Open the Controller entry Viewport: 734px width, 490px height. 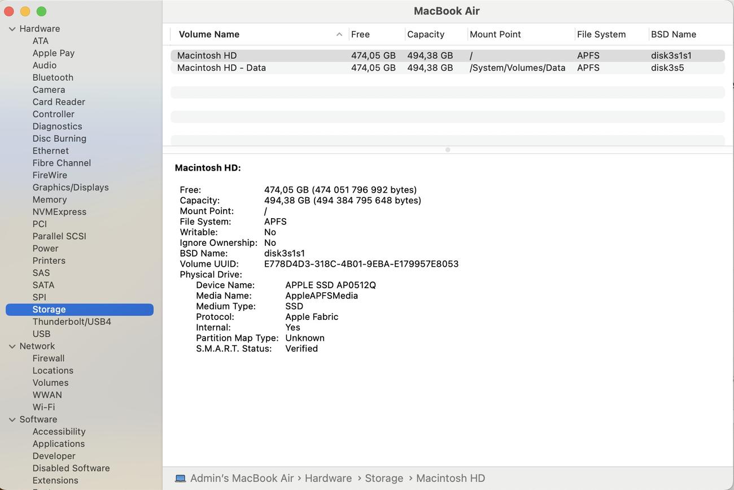tap(54, 114)
